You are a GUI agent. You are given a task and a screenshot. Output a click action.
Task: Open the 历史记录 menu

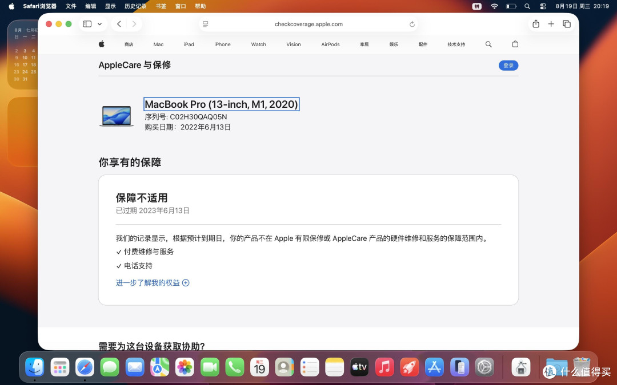coord(135,6)
